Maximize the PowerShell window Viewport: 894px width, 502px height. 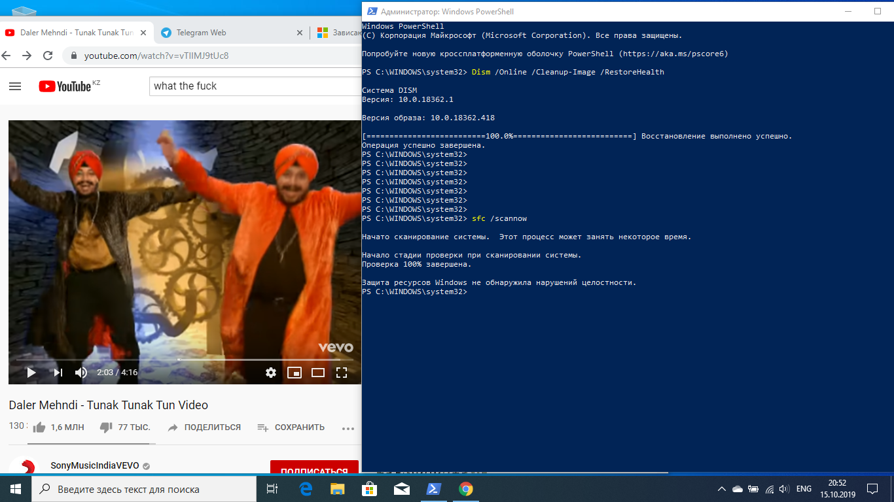point(878,11)
